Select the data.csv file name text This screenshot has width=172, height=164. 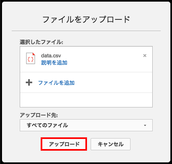[x=51, y=55]
